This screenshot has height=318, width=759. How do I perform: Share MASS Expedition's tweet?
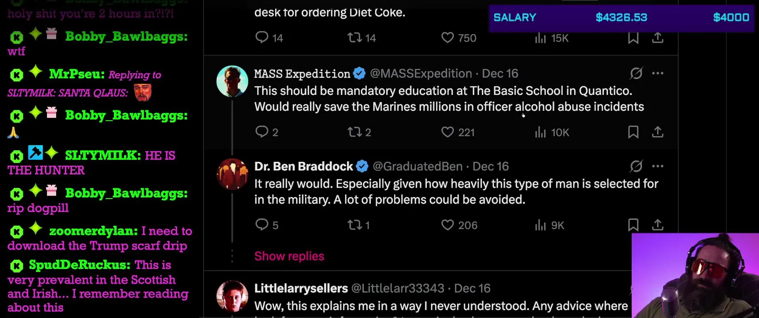pos(657,132)
